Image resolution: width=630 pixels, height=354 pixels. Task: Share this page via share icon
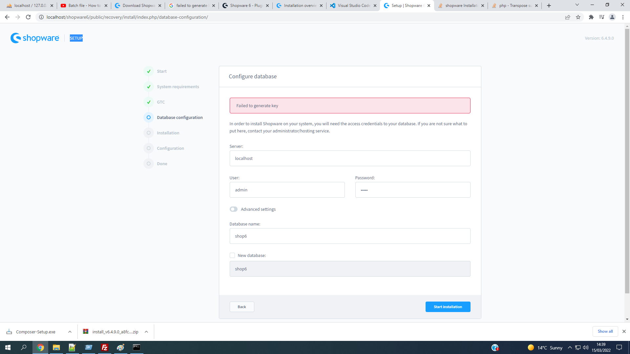[568, 17]
